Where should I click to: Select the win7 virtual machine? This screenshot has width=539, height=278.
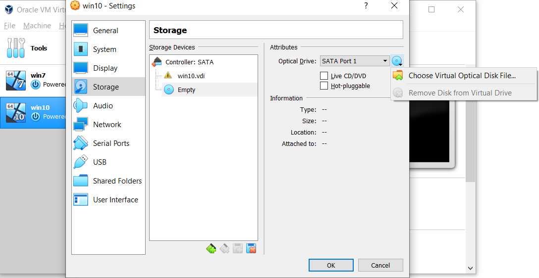33,80
